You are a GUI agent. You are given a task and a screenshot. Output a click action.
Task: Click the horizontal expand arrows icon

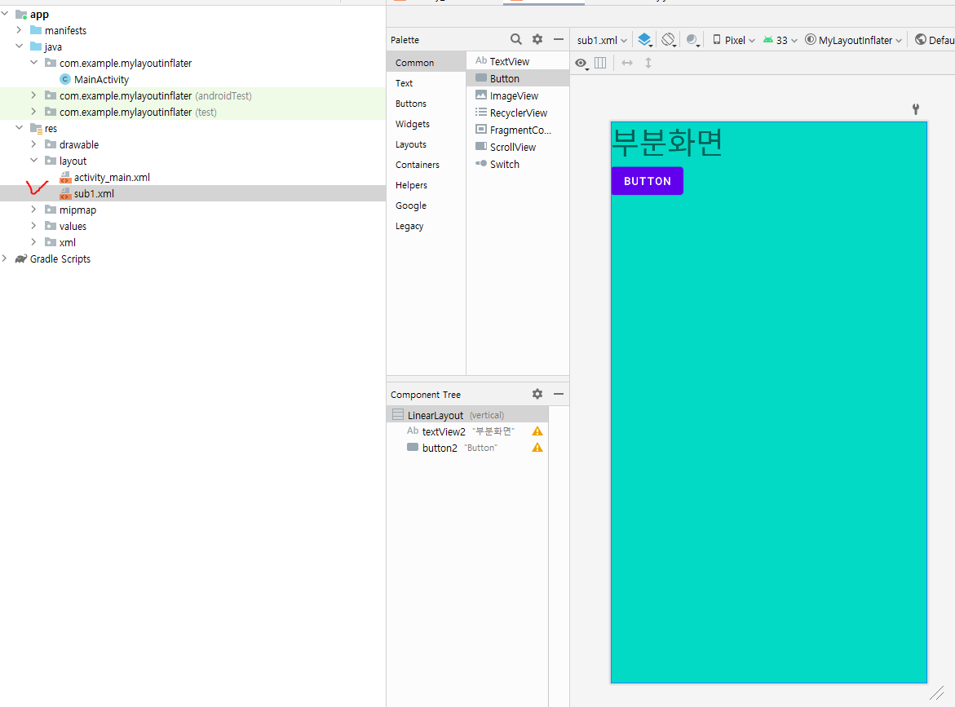point(627,63)
